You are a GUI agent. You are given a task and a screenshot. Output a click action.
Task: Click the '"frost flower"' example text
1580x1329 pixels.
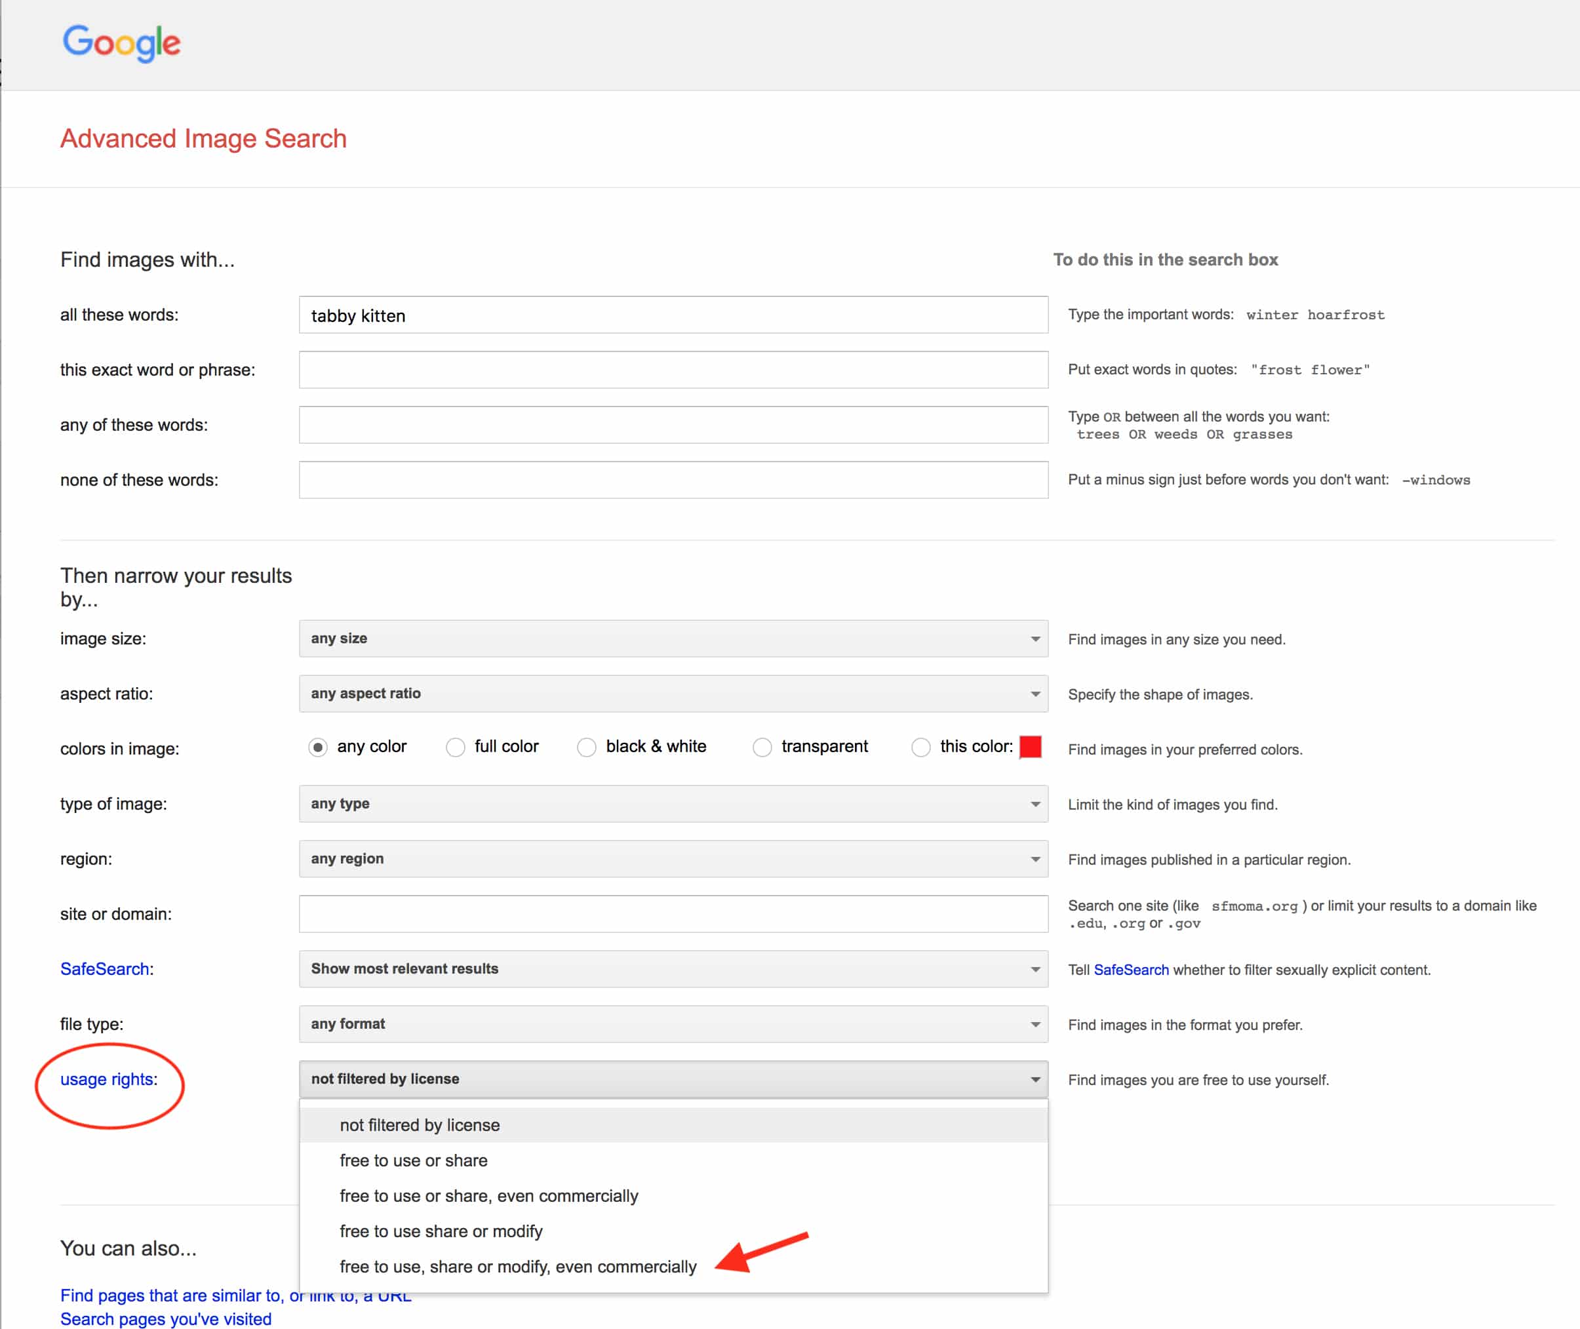point(1311,370)
